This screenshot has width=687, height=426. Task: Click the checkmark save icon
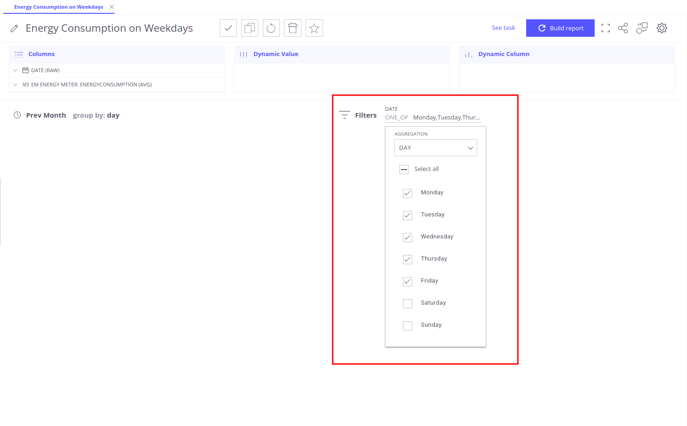pos(228,28)
